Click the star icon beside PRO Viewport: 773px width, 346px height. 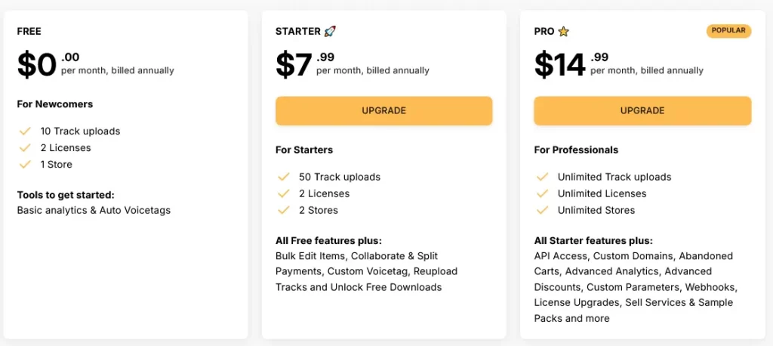(563, 32)
